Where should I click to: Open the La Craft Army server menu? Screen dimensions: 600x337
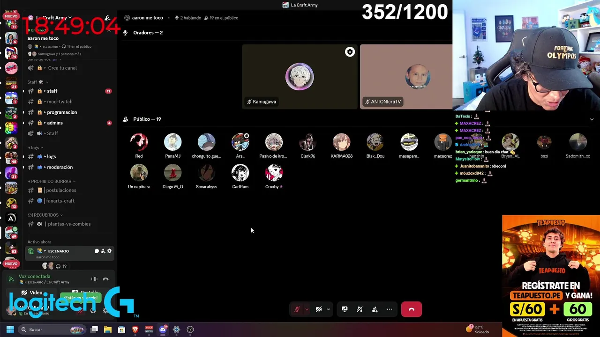pos(54,18)
